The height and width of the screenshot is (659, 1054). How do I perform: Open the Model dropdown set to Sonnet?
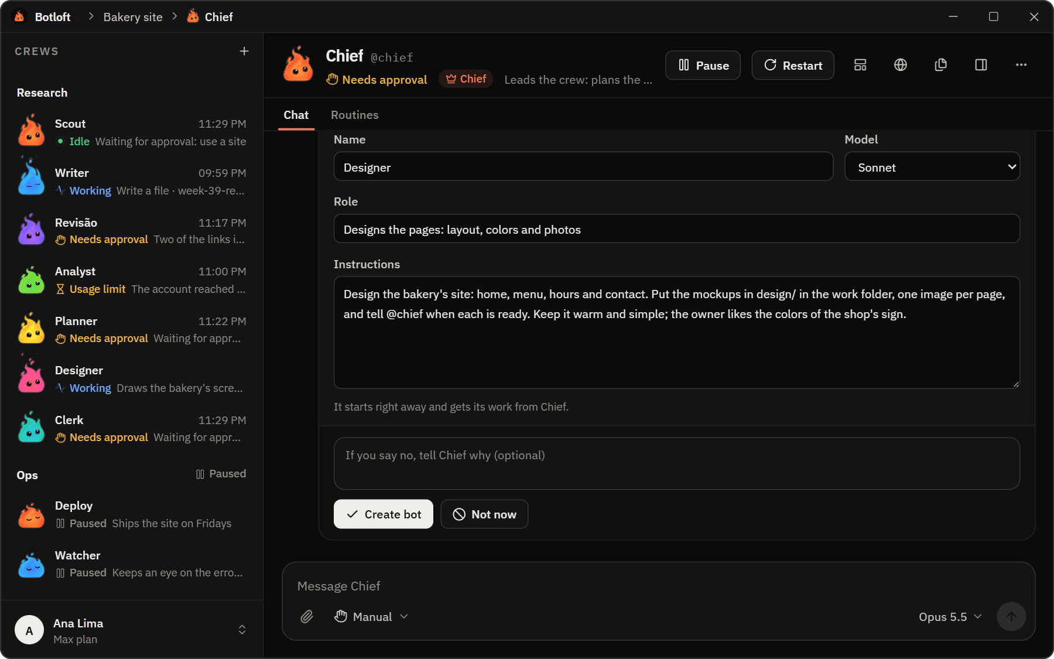pyautogui.click(x=932, y=167)
